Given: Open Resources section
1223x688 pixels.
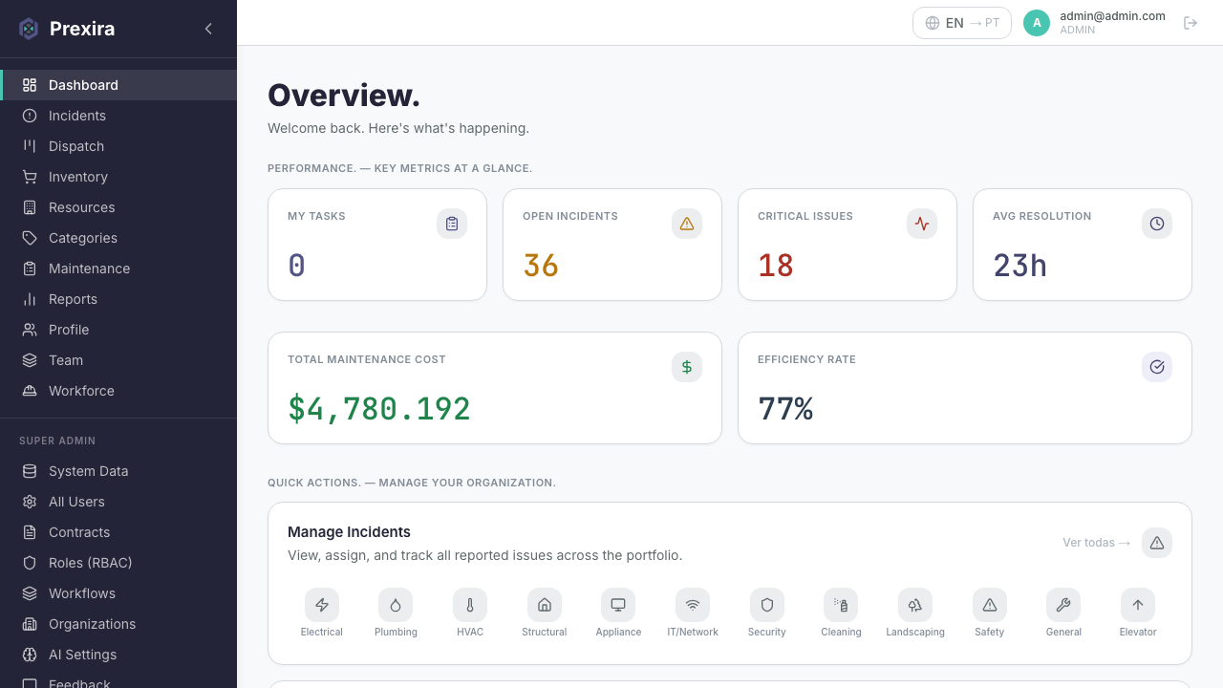Looking at the screenshot, I should tap(118, 207).
